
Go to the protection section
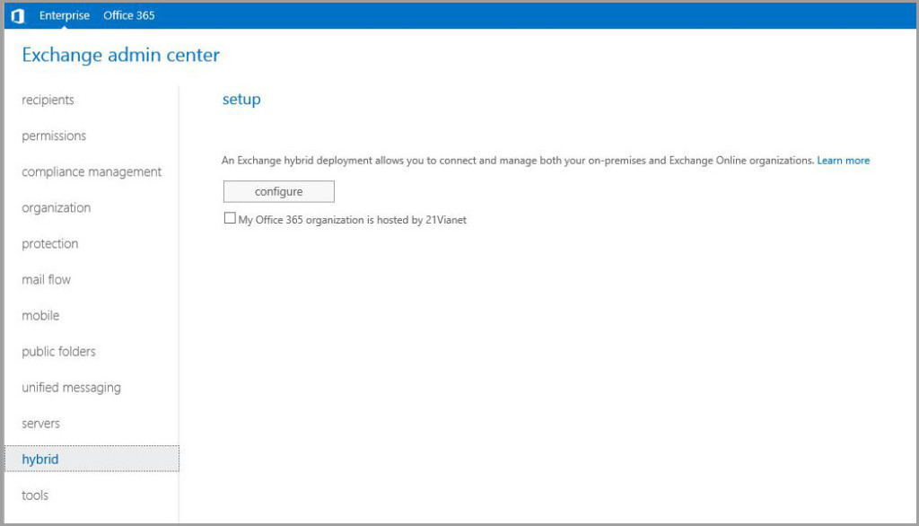tap(49, 243)
